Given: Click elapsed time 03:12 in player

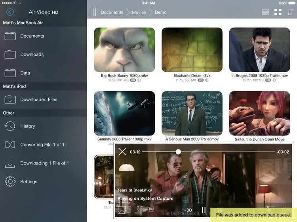Looking at the screenshot, I should (x=135, y=152).
